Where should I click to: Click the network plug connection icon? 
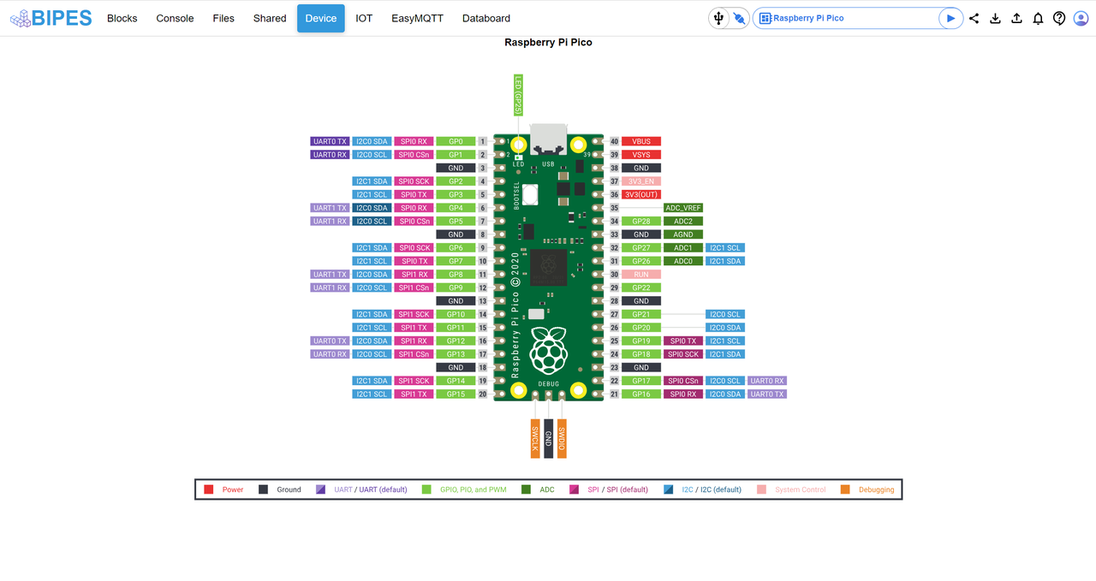tap(740, 18)
